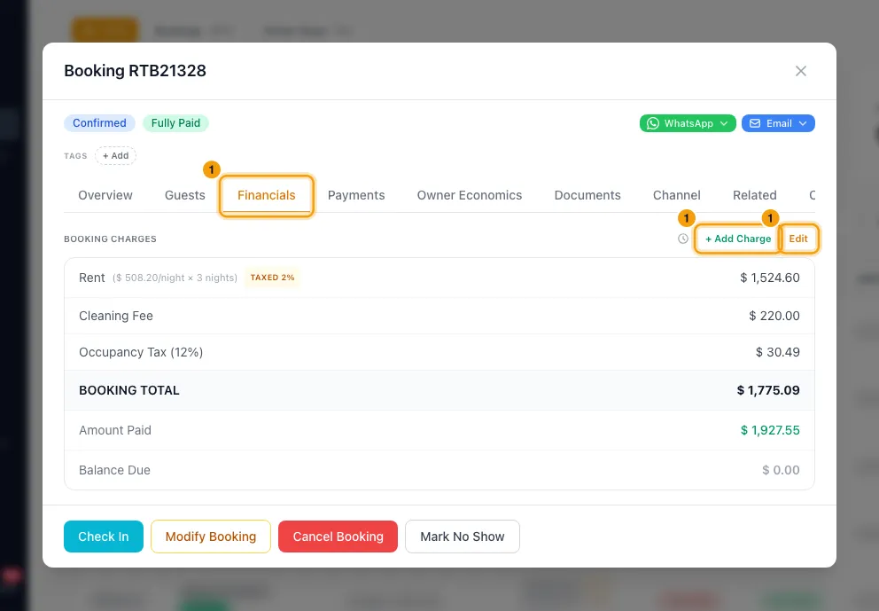Click the Email envelope icon
Screen dimensions: 879x611
pos(755,123)
